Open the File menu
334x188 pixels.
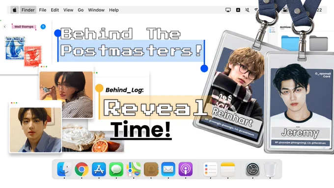click(43, 10)
